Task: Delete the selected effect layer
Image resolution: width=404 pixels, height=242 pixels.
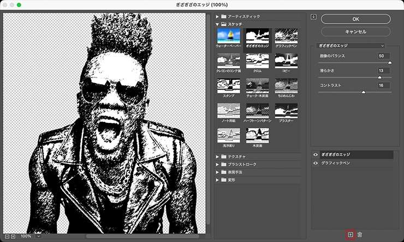Action: tap(360, 234)
